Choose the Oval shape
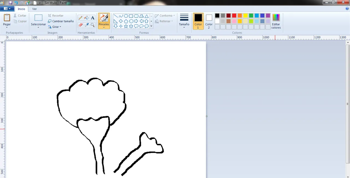Screen dimensions: 350x178 (126, 16)
